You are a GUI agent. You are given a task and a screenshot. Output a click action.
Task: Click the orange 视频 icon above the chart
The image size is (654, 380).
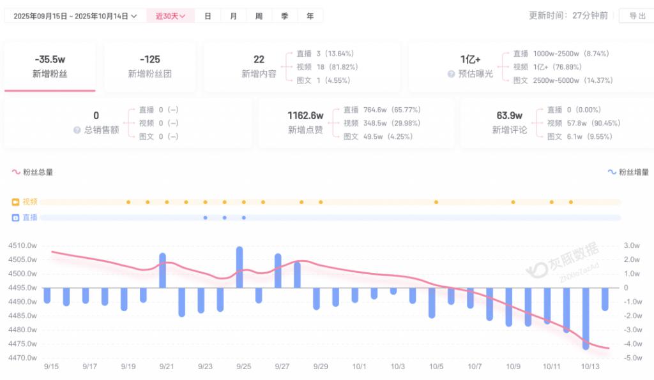[15, 202]
